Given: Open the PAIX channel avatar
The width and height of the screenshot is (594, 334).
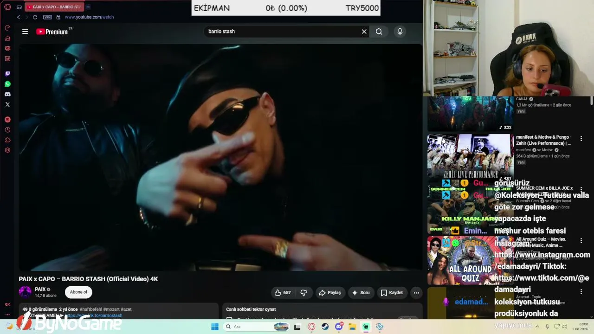Looking at the screenshot, I should tap(25, 292).
